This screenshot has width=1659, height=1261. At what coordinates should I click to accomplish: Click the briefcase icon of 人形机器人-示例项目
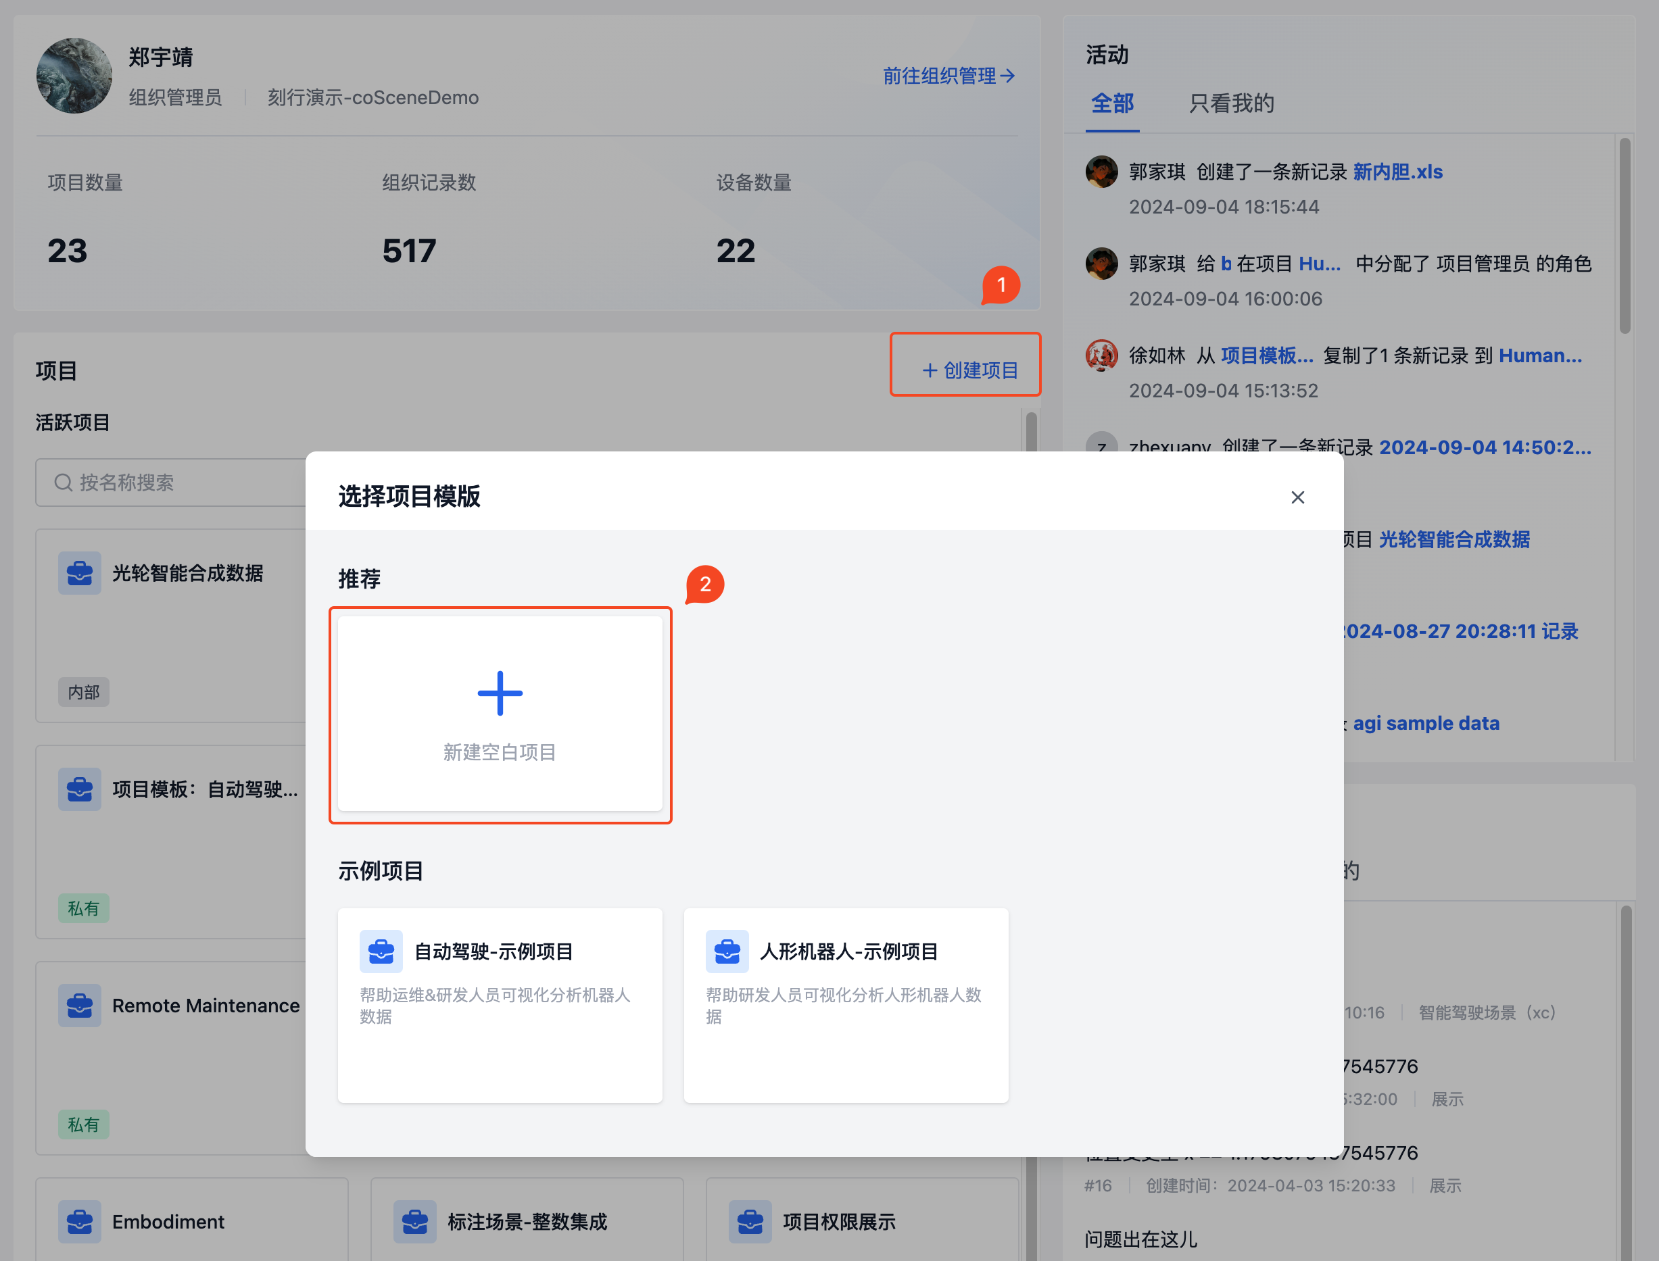(727, 951)
